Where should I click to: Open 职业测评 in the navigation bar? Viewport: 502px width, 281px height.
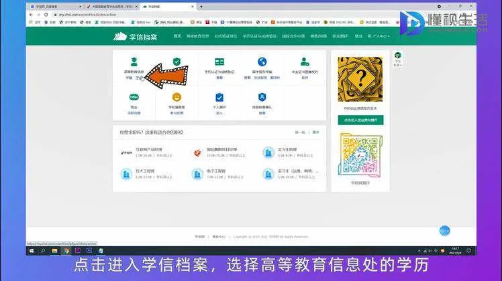click(x=340, y=36)
